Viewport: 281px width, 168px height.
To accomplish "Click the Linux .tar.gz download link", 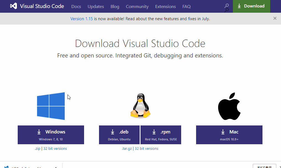I will click(x=127, y=149).
